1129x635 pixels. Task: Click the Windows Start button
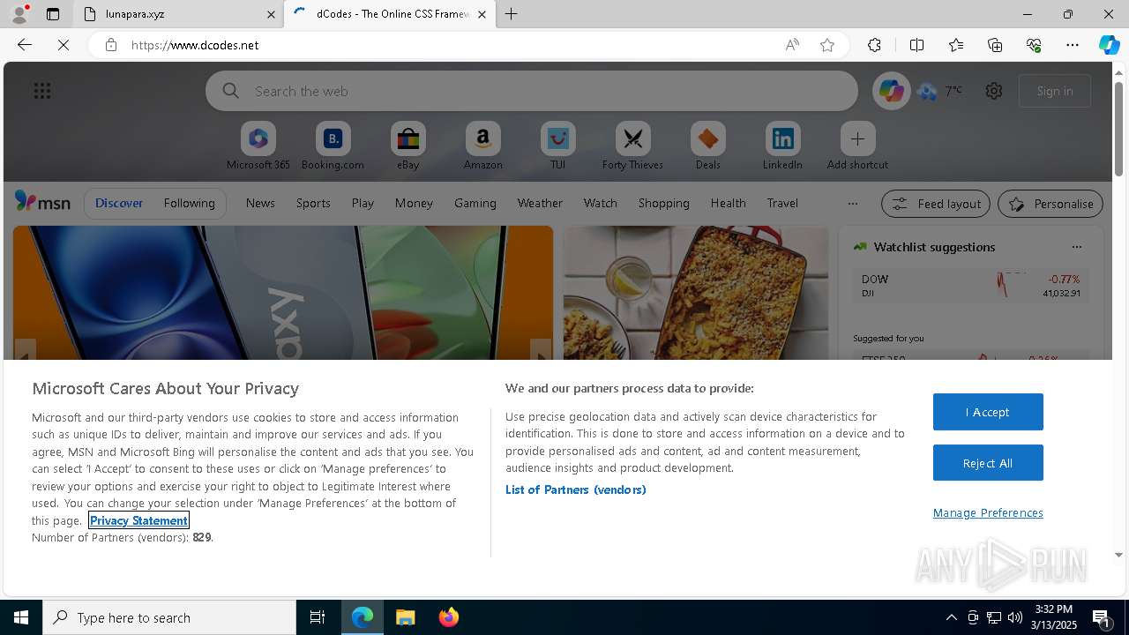(x=21, y=617)
